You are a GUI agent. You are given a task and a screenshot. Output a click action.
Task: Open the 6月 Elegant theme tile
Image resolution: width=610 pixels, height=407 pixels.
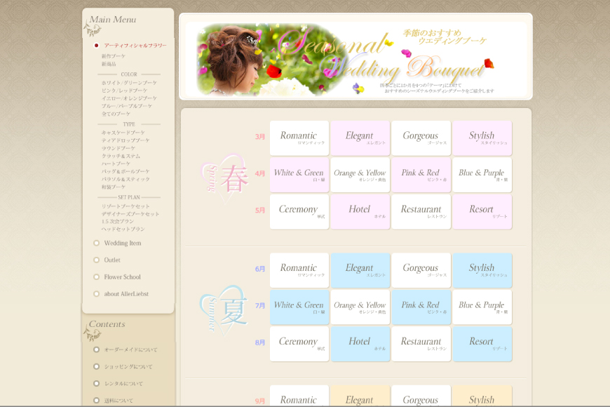(360, 270)
